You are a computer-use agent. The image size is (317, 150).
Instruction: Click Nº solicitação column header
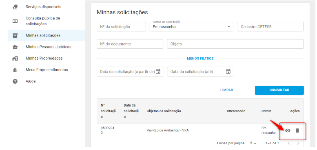tap(109, 111)
